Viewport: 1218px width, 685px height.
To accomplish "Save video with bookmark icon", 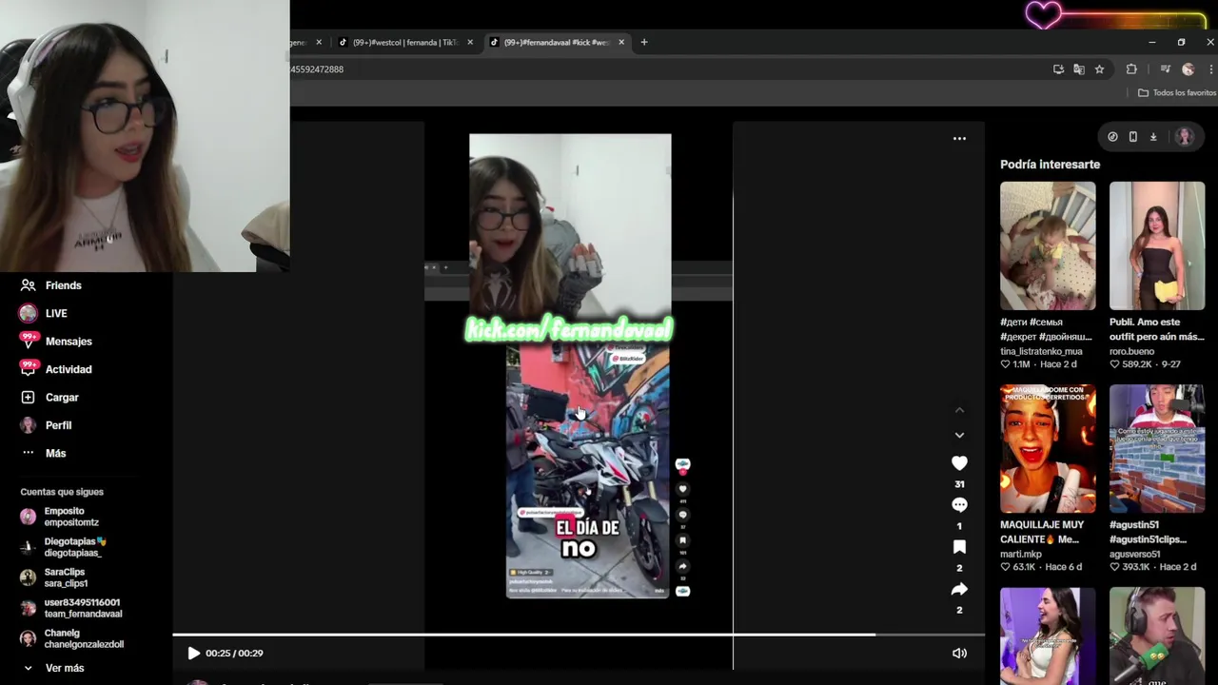I will (x=959, y=547).
